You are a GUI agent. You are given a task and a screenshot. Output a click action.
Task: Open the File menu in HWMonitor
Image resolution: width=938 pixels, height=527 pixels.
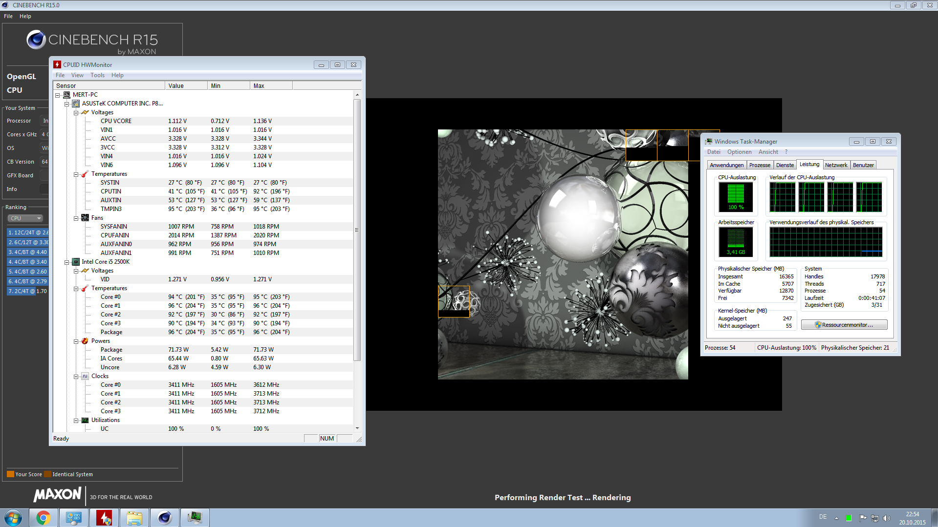point(60,75)
